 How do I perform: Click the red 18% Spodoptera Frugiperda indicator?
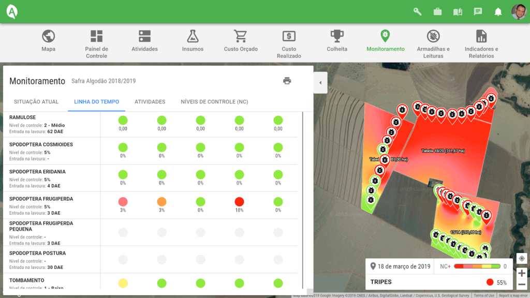coord(239,202)
